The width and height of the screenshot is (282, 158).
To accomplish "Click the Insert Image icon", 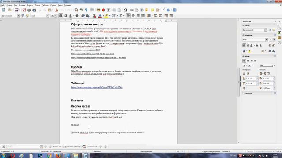I will click(x=99, y=10).
